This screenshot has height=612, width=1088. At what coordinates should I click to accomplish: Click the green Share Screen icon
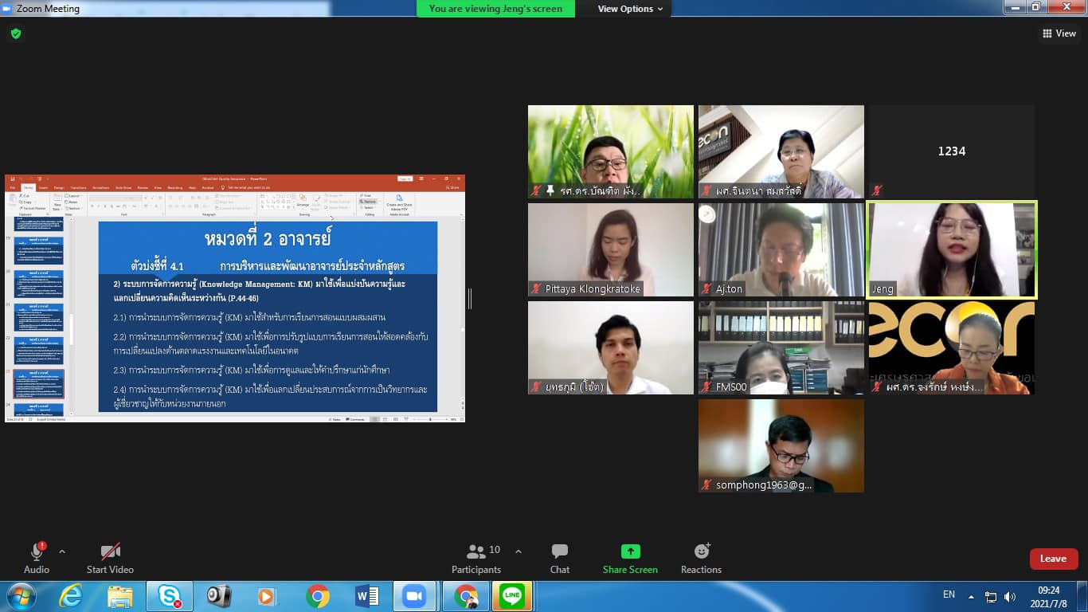[630, 551]
